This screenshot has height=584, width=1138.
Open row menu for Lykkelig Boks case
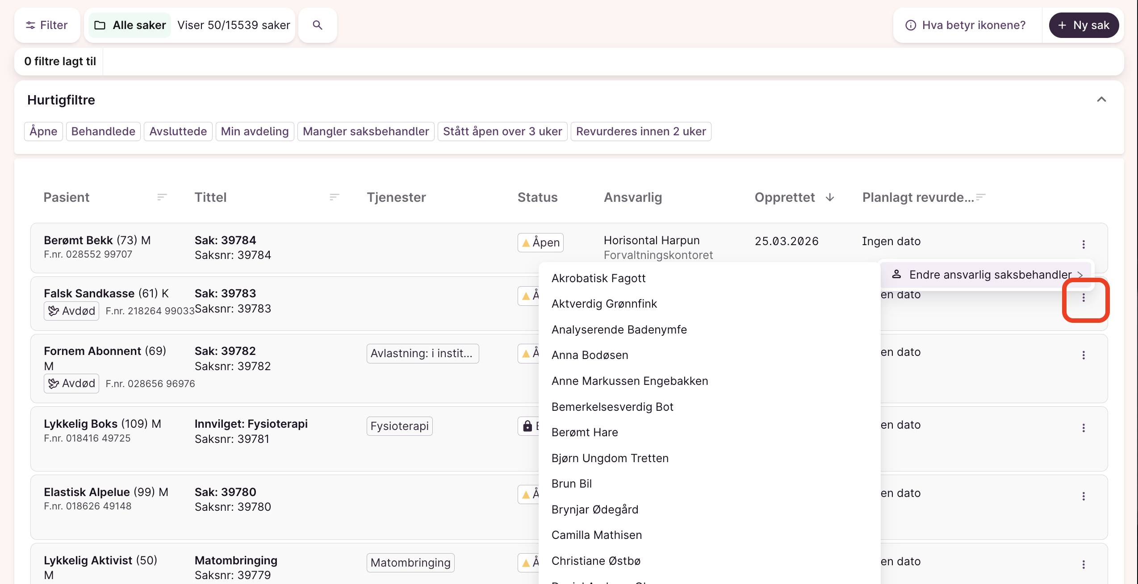click(x=1083, y=428)
